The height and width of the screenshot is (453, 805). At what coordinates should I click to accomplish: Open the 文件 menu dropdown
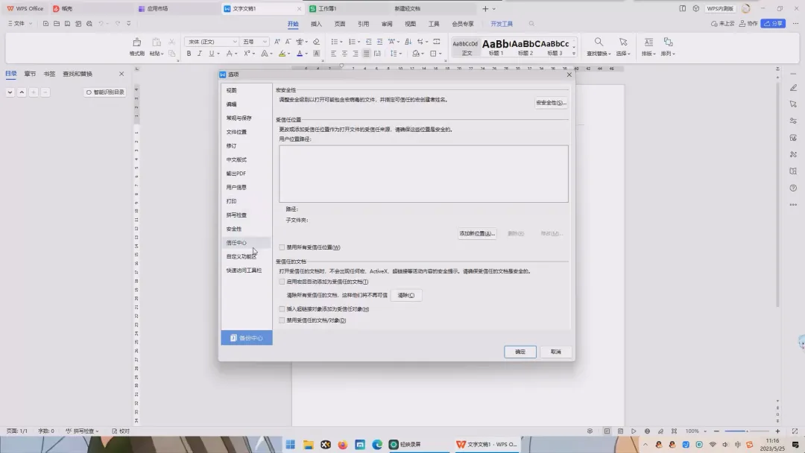pos(19,24)
